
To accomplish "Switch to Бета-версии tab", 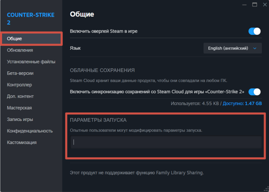I will coord(20,73).
